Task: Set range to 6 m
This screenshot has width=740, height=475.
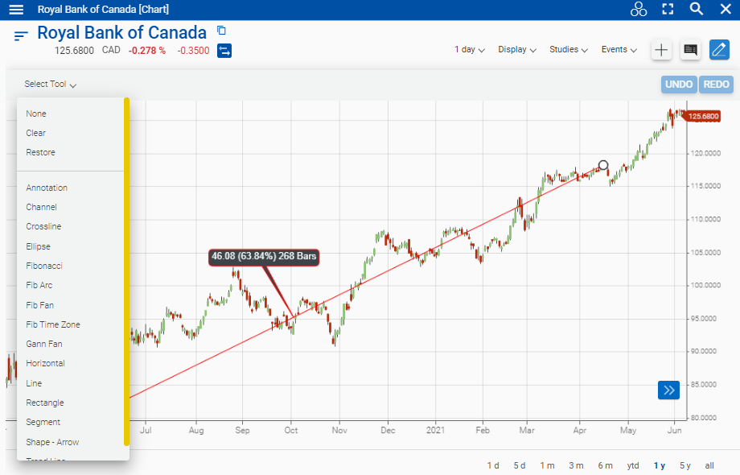Action: click(605, 465)
